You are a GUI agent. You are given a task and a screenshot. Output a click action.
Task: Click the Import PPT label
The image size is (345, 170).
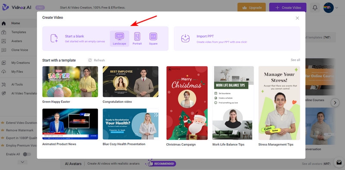click(205, 36)
